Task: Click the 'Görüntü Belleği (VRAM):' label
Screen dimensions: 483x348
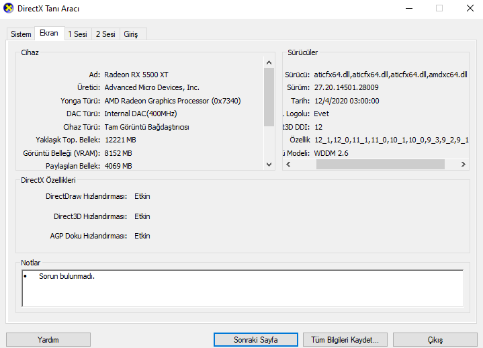Action: click(x=62, y=153)
